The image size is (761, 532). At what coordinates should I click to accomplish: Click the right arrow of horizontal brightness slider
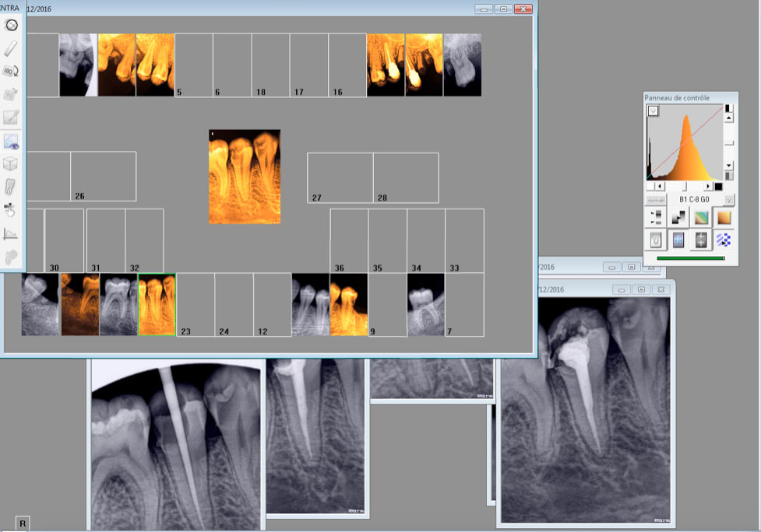tap(709, 187)
